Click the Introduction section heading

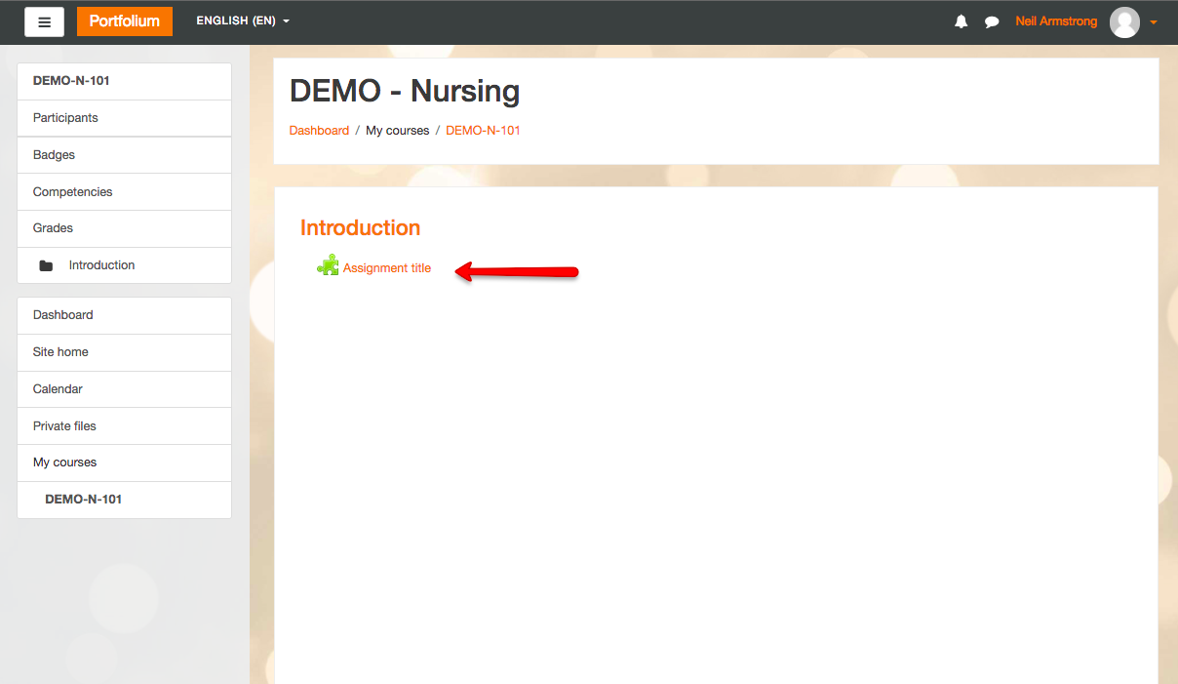tap(360, 227)
